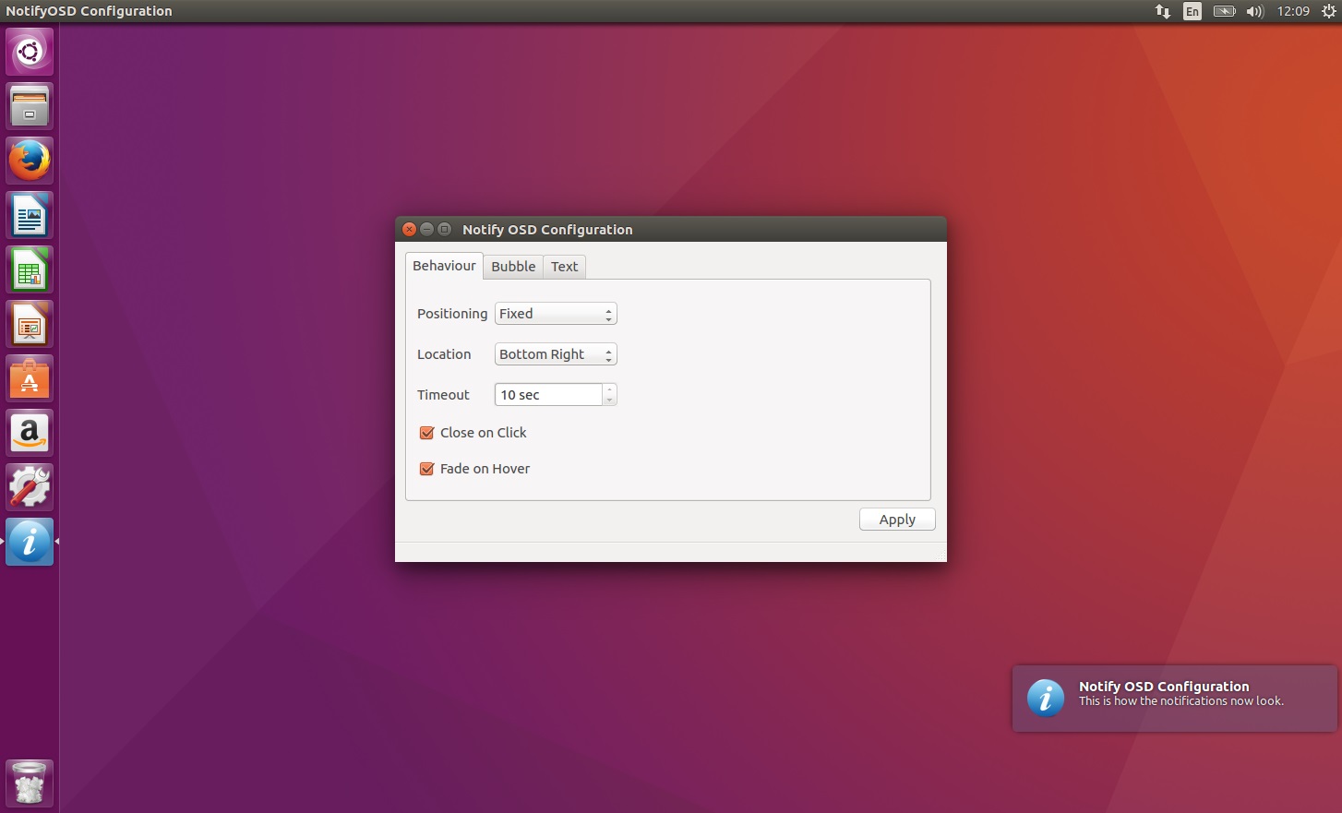Screen dimensions: 1342x813
Task: Open the sound volume indicator menu
Action: 1254,11
